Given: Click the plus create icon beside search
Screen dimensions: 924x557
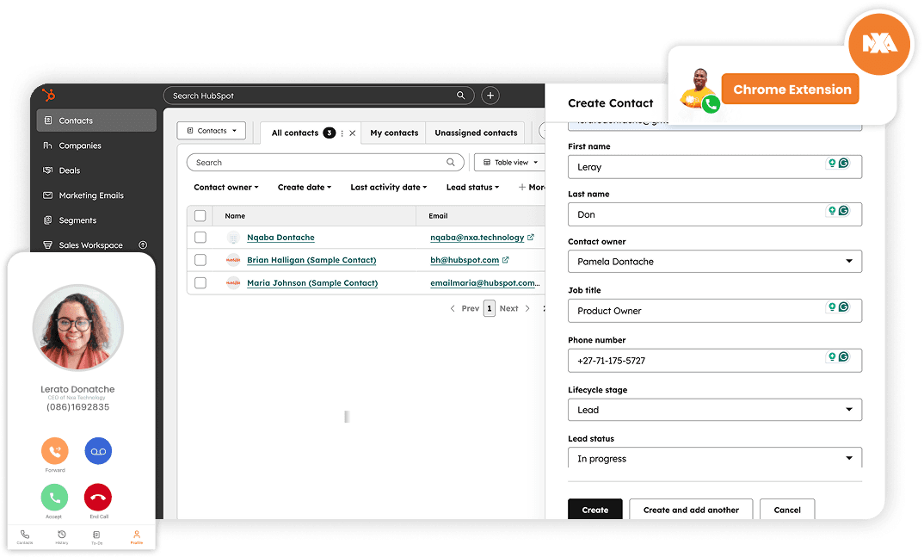Looking at the screenshot, I should click(490, 96).
